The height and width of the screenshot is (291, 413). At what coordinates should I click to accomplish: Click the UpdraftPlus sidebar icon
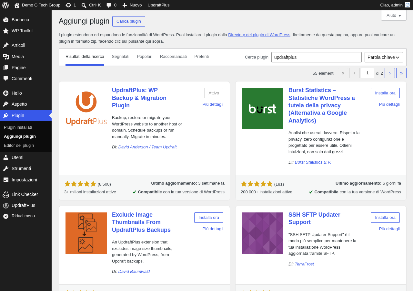pos(6,205)
